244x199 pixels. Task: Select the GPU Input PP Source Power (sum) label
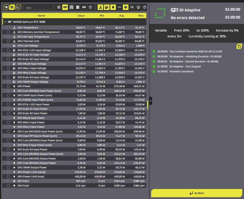pyautogui.click(x=37, y=136)
